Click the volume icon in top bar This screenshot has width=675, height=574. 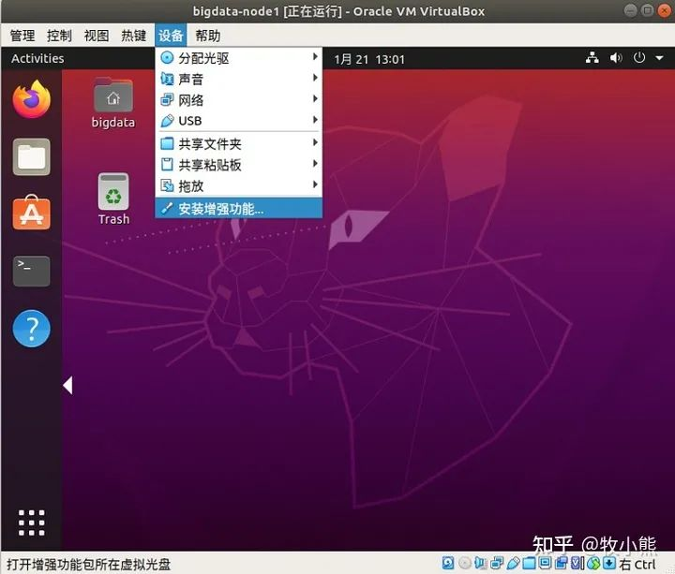[x=616, y=58]
